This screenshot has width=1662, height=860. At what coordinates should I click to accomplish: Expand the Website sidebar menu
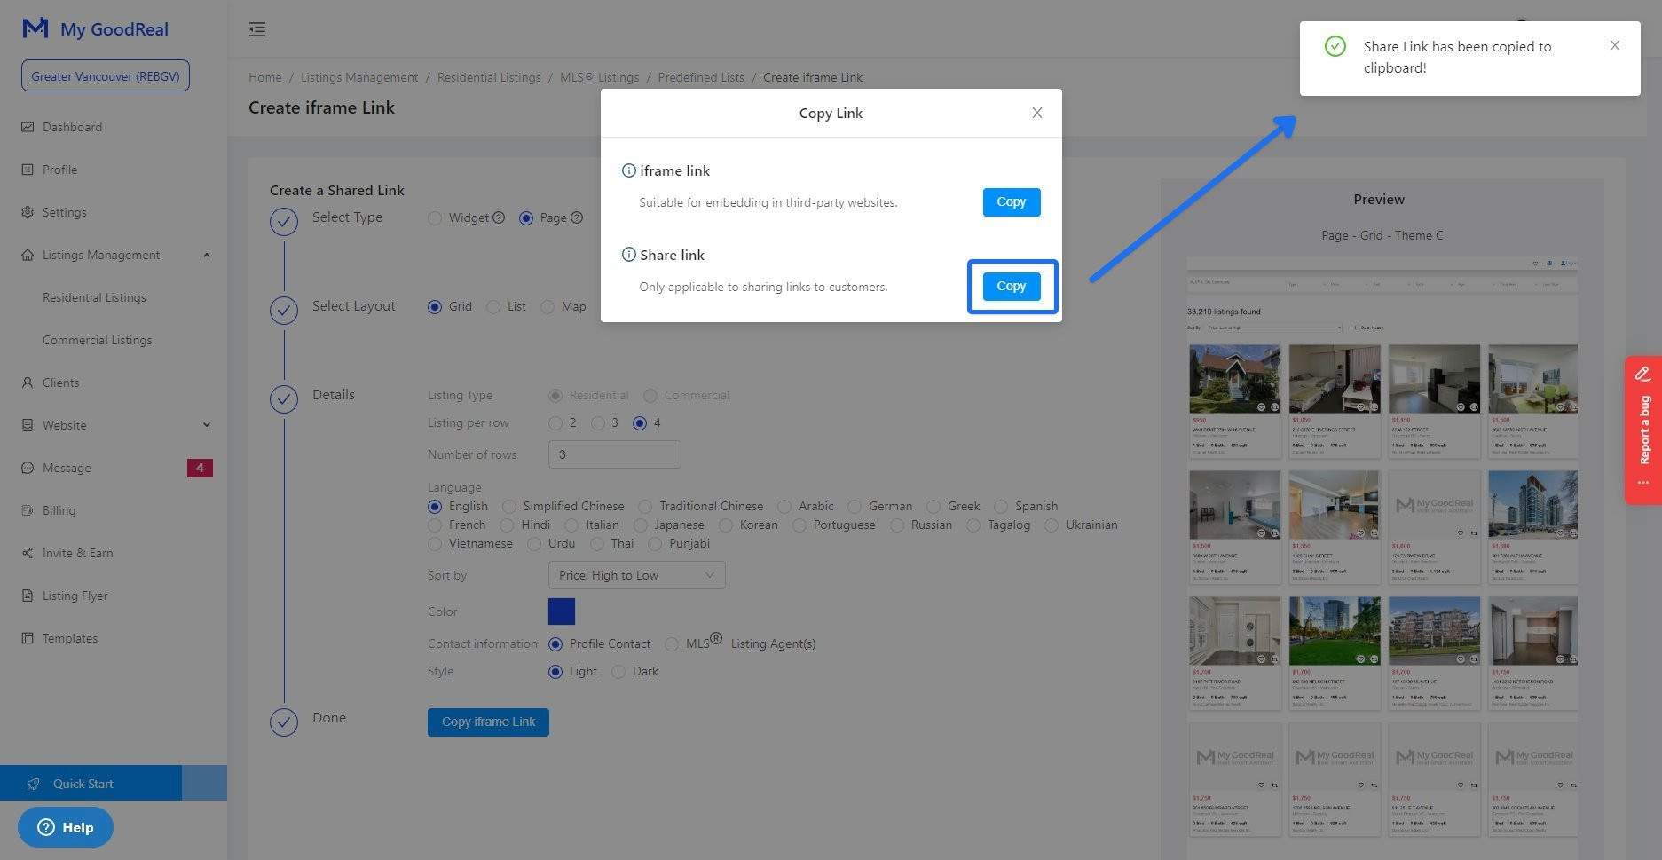pyautogui.click(x=207, y=425)
